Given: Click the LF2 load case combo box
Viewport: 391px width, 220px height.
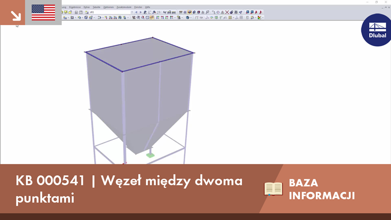Looking at the screenshot, I should coord(112,12).
